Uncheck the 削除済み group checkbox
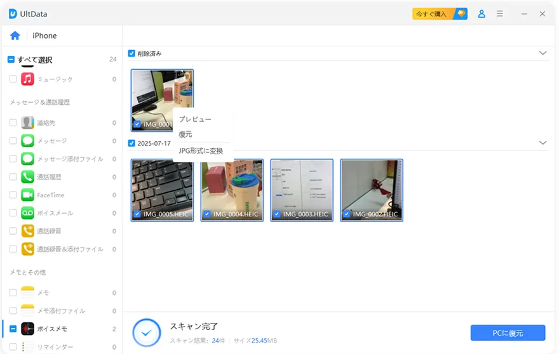 [131, 53]
